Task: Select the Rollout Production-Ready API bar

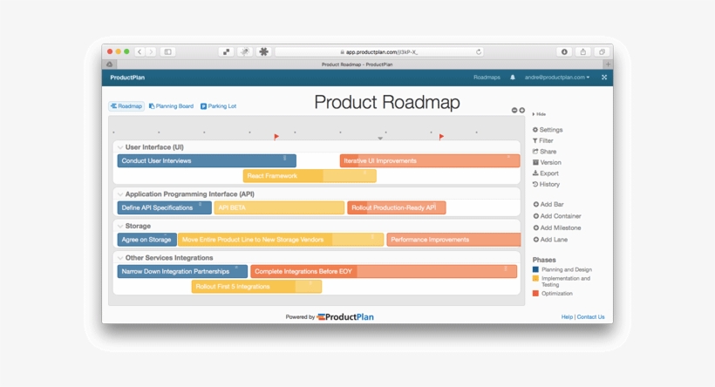Action: pos(396,207)
